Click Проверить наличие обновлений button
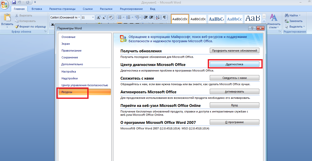The width and height of the screenshot is (312, 161). coord(235,51)
